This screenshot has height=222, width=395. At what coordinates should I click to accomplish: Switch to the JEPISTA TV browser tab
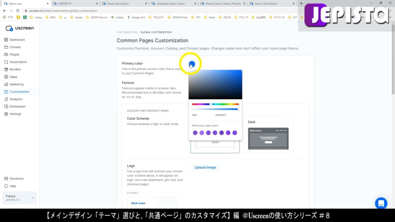coord(75,3)
